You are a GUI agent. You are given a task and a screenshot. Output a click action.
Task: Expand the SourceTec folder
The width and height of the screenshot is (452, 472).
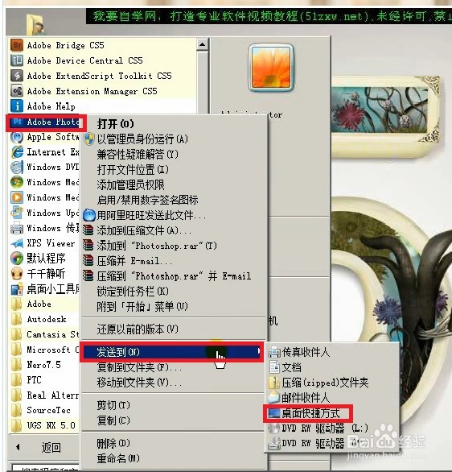44,410
